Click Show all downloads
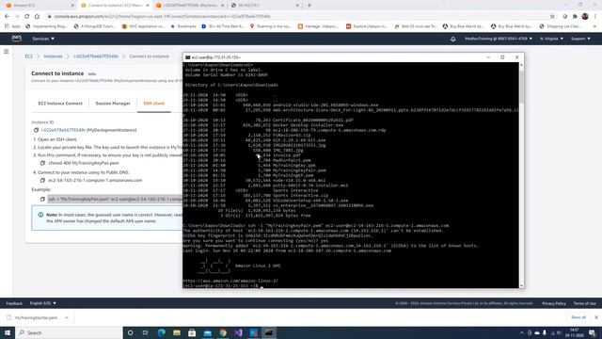Screen dimensions: 602x339 [x=578, y=317]
